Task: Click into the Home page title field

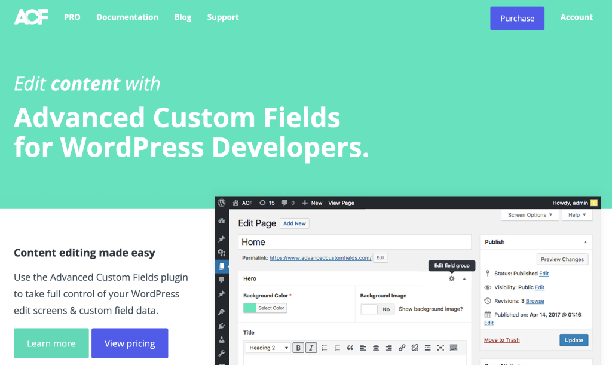Action: coord(354,242)
